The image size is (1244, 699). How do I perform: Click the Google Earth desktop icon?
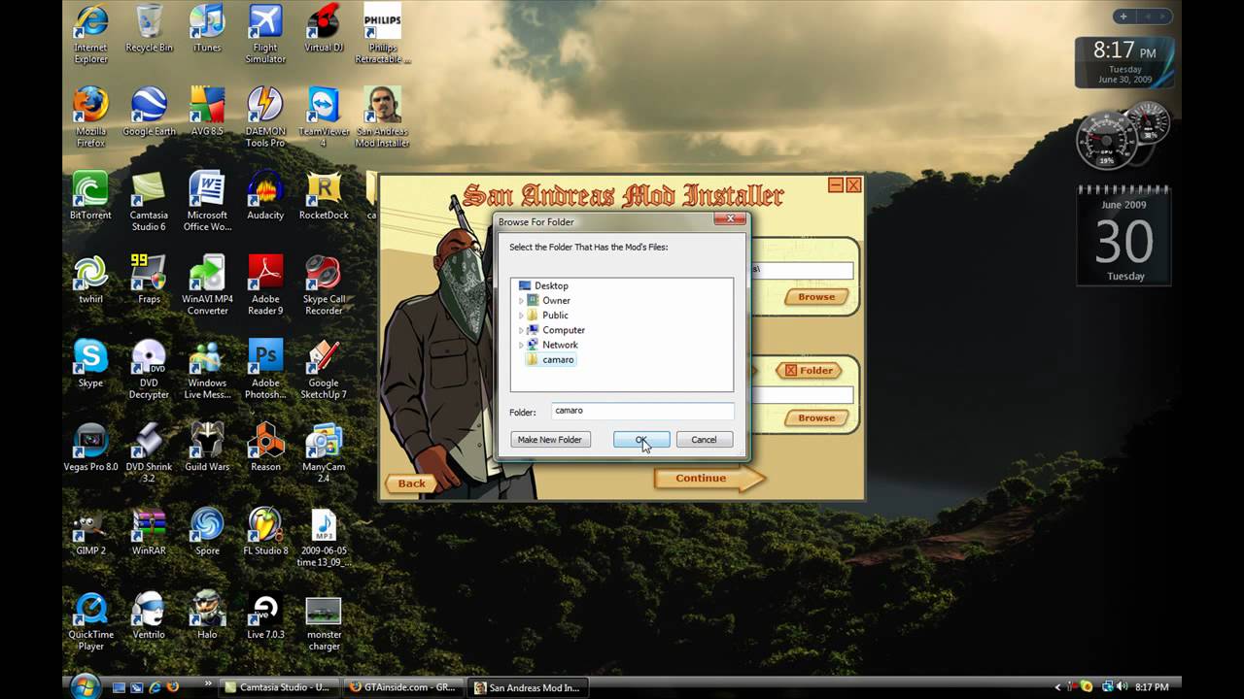(149, 112)
